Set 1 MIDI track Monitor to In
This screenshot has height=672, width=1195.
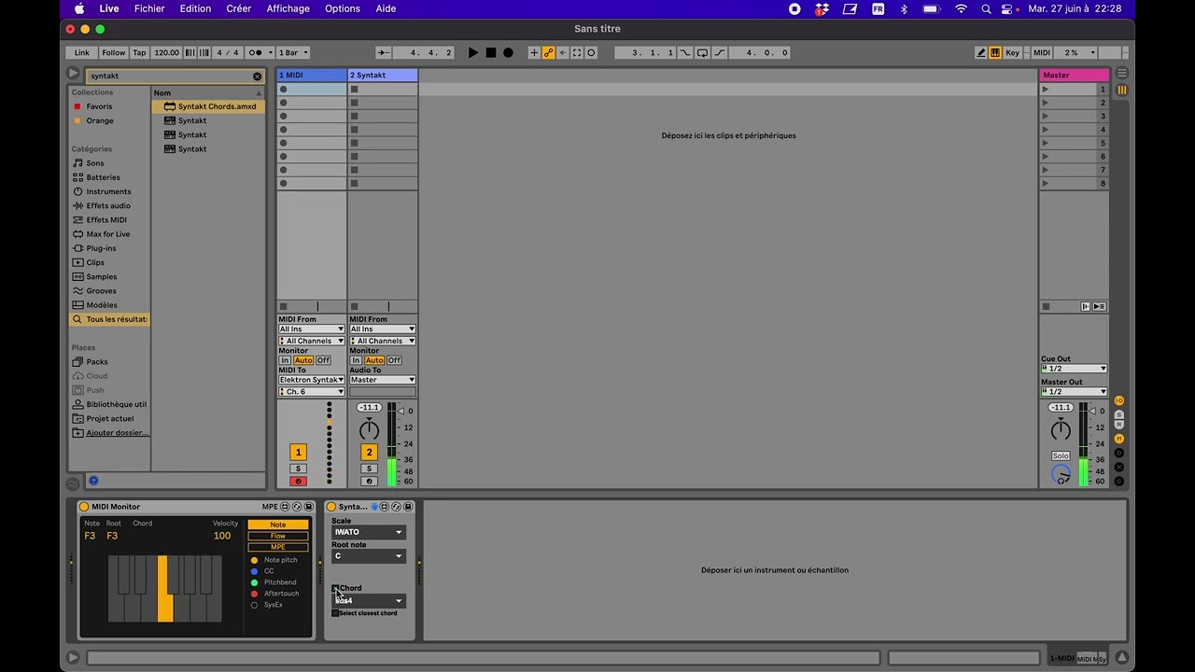(x=285, y=360)
